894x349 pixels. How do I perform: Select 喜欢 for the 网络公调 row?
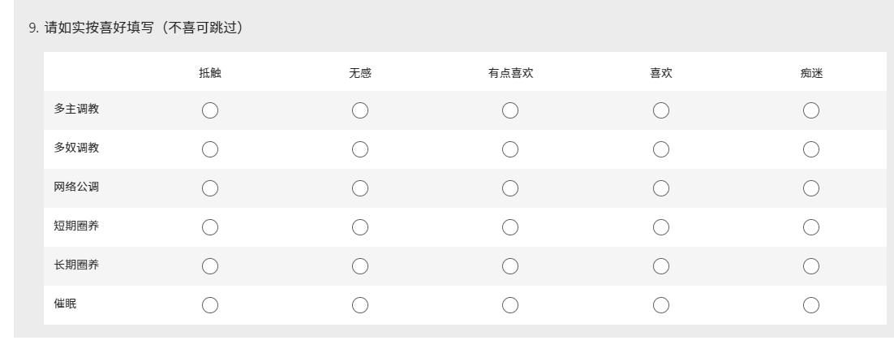(x=661, y=188)
